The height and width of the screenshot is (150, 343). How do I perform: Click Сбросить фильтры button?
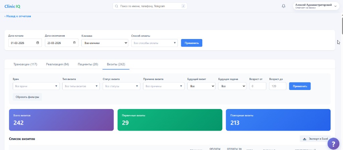click(x=27, y=97)
